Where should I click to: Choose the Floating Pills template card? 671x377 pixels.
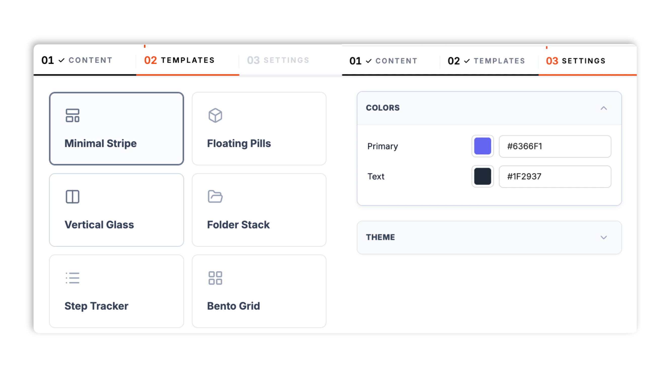pyautogui.click(x=259, y=128)
